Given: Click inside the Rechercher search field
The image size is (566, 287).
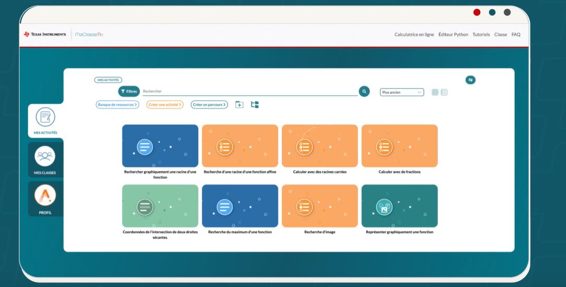Looking at the screenshot, I should tap(249, 91).
